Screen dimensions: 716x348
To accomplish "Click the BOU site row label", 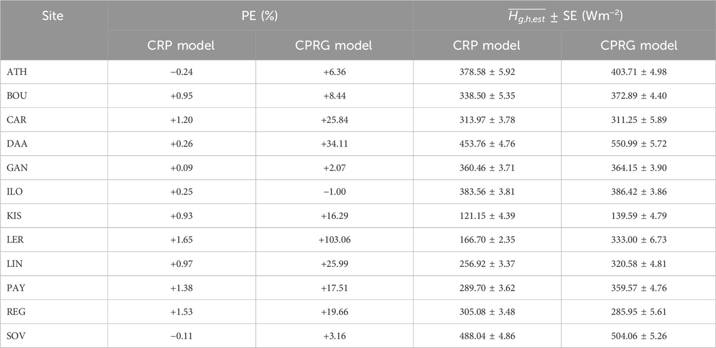I will (x=15, y=95).
